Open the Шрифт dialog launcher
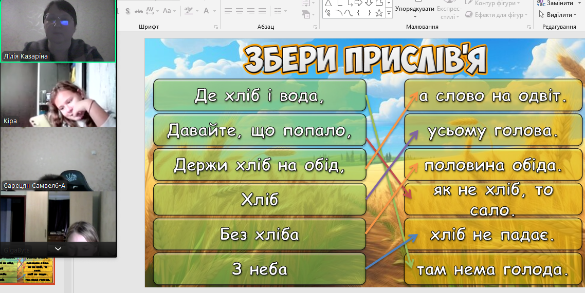 click(x=216, y=27)
